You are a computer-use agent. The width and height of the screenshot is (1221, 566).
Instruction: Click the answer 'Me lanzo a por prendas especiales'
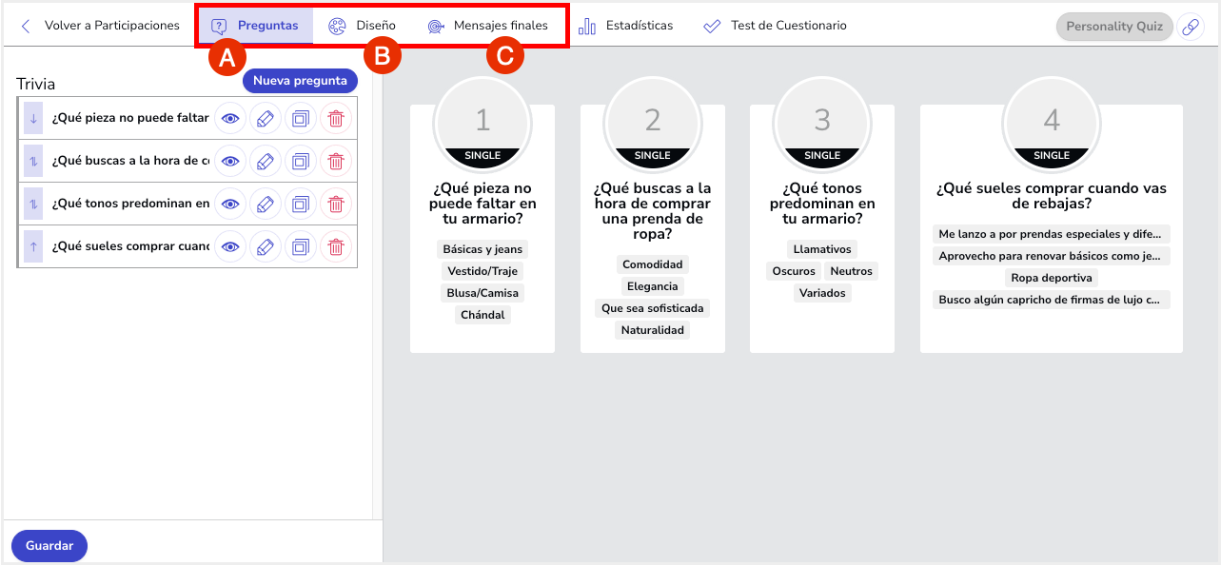[x=1052, y=234]
